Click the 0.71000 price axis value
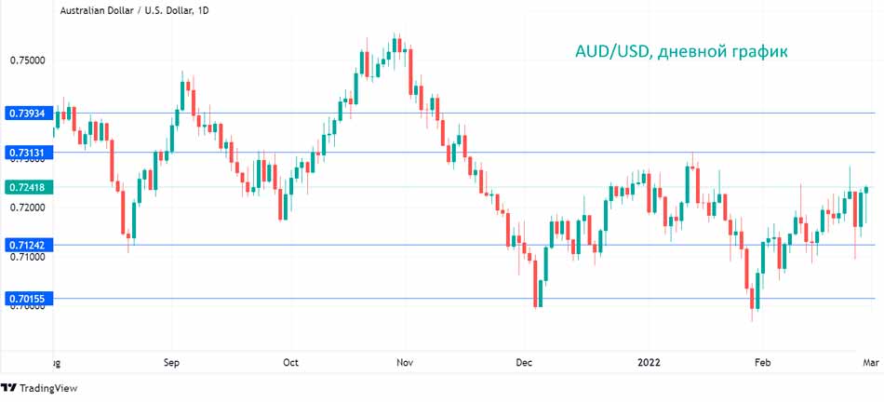Screen dimensions: 884x402 tap(27, 256)
